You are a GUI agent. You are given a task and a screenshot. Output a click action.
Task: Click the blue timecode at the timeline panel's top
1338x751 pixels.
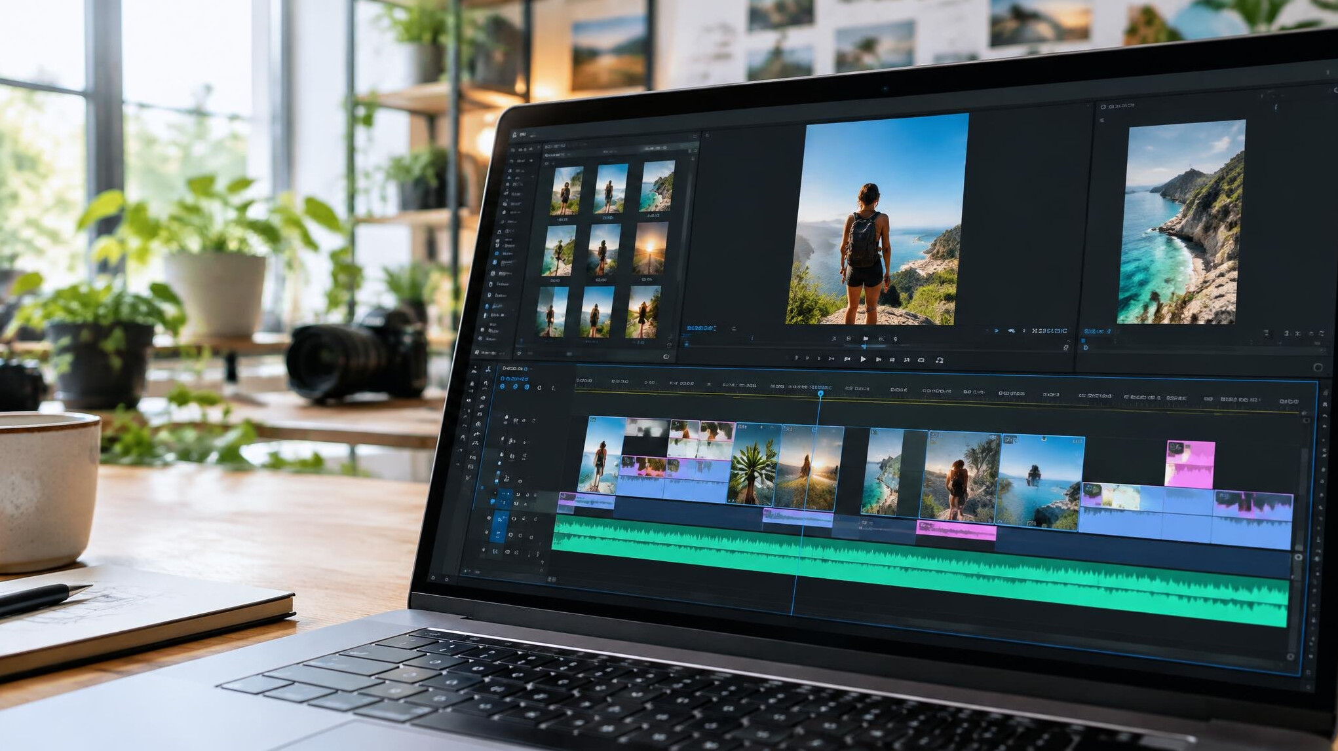pyautogui.click(x=514, y=378)
